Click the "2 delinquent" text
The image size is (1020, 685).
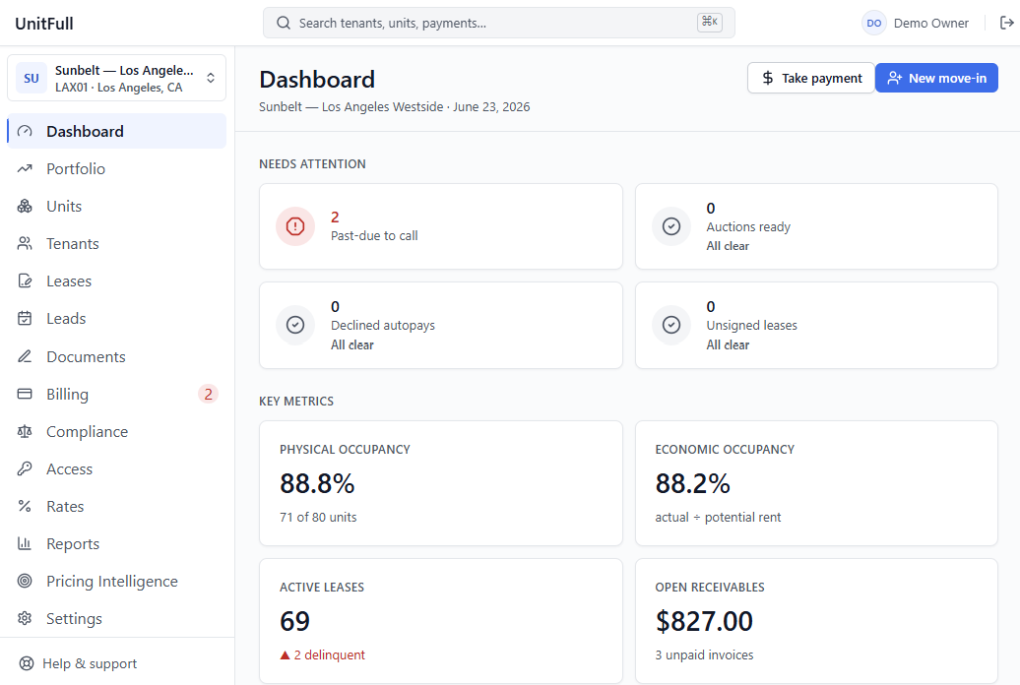pos(329,655)
